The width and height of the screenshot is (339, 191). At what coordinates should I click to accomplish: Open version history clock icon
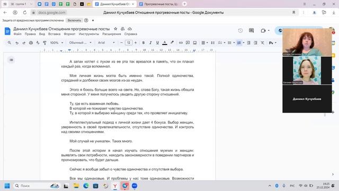[240, 31]
